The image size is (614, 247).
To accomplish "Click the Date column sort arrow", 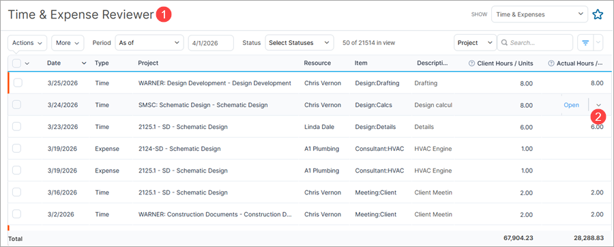I will 84,63.
